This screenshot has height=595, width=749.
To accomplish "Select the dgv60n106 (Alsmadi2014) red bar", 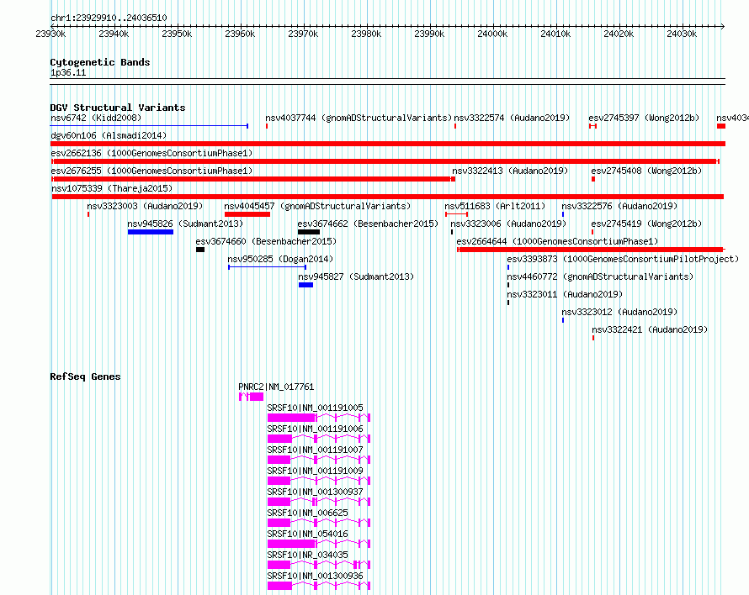I will click(388, 144).
